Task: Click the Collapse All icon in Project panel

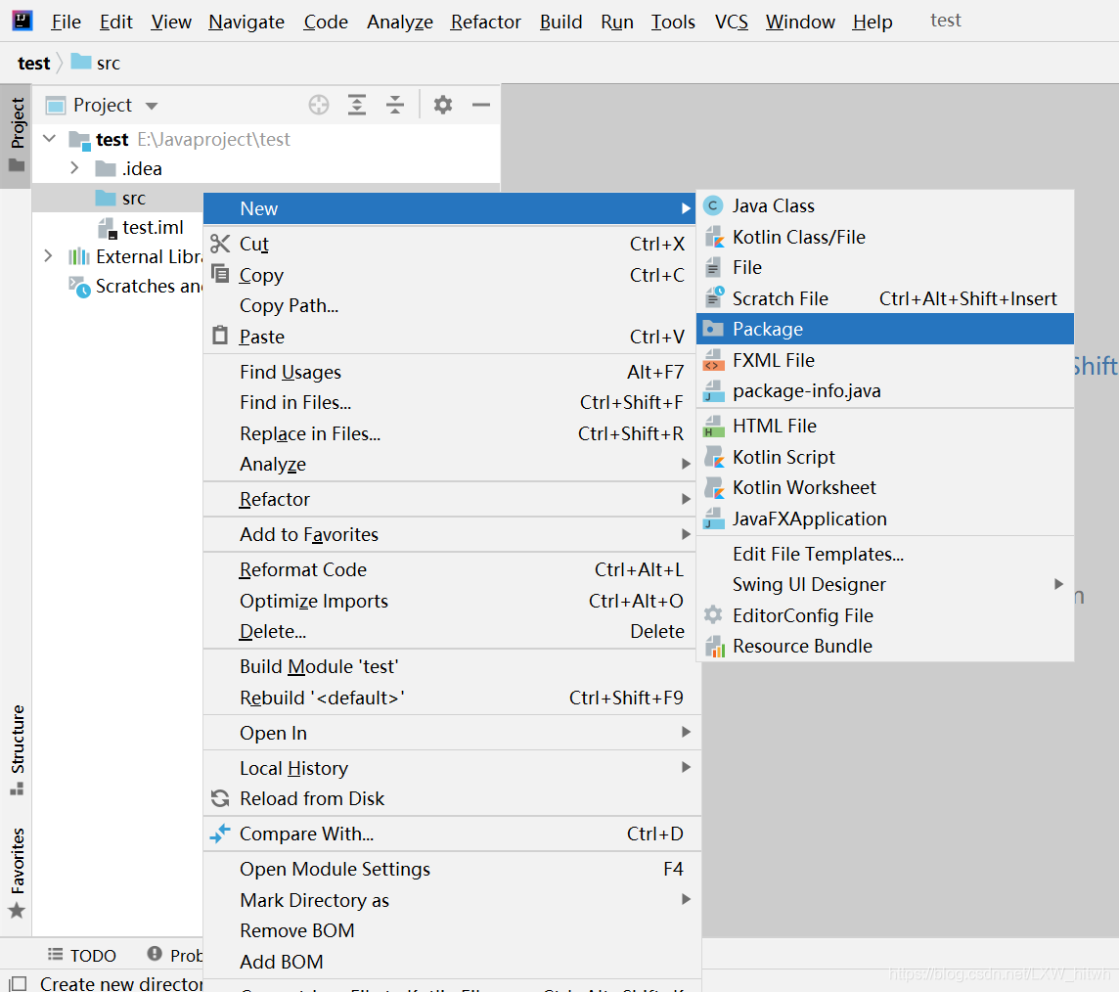Action: 394,105
